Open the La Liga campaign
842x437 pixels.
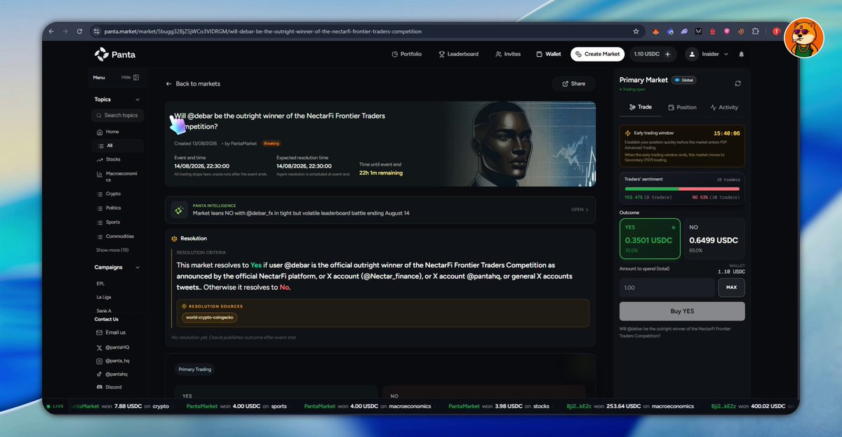click(104, 297)
